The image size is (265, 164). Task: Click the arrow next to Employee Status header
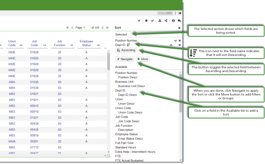click(98, 45)
